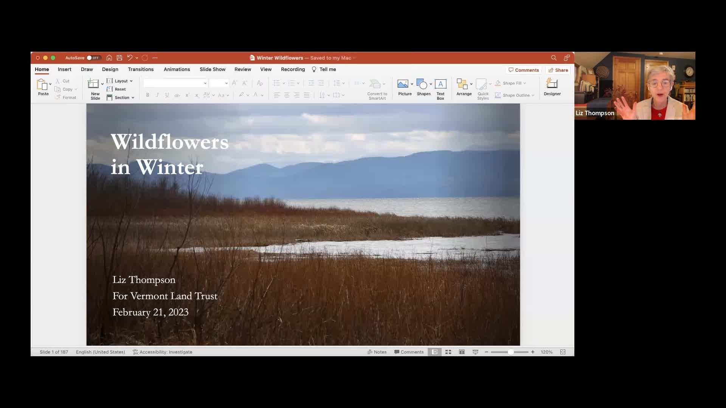
Task: Click the Designer icon
Action: 552,83
